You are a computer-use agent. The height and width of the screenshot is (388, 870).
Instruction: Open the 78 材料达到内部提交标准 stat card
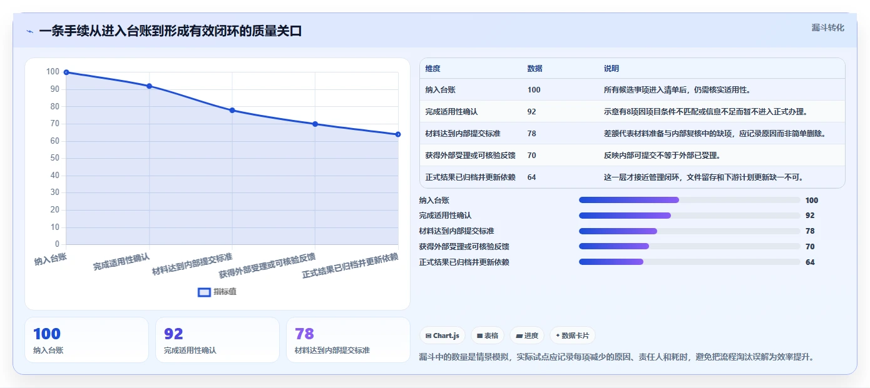pos(348,340)
